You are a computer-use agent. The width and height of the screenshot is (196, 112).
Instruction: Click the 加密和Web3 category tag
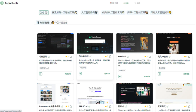point(44,68)
